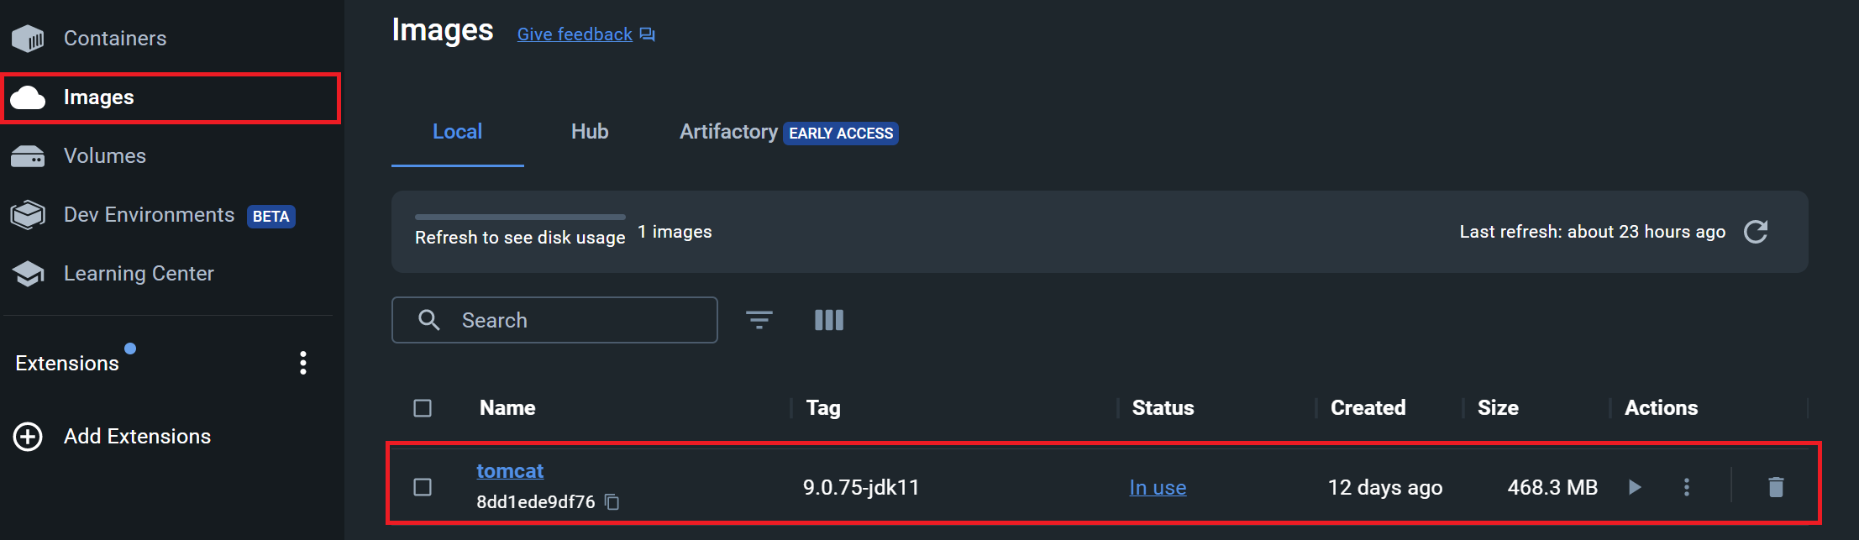Check the tomcat image row checkbox
The height and width of the screenshot is (540, 1859).
pyautogui.click(x=423, y=487)
